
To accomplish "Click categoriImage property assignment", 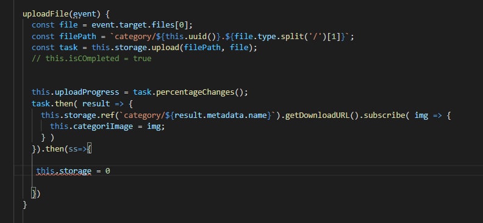I will [103, 126].
